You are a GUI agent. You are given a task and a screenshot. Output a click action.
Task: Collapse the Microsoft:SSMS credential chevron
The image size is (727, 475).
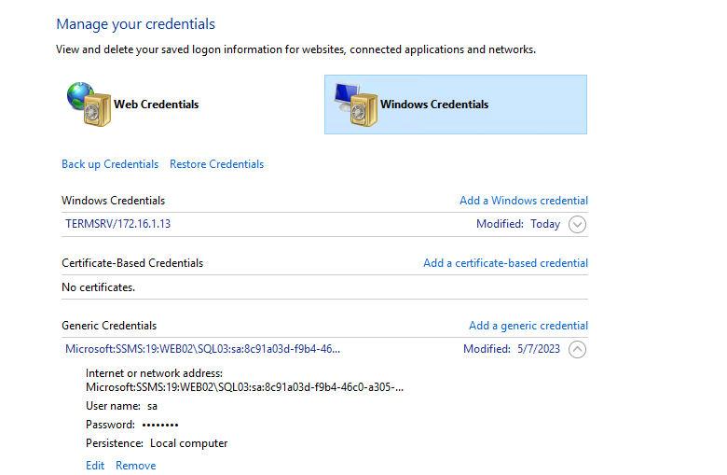coord(577,349)
